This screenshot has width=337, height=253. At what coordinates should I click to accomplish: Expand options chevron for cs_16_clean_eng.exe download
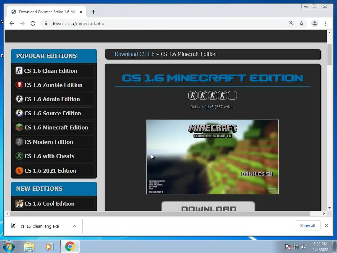coord(75,226)
